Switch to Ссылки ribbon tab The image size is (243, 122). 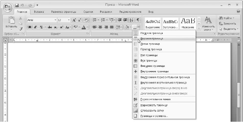click(88, 12)
